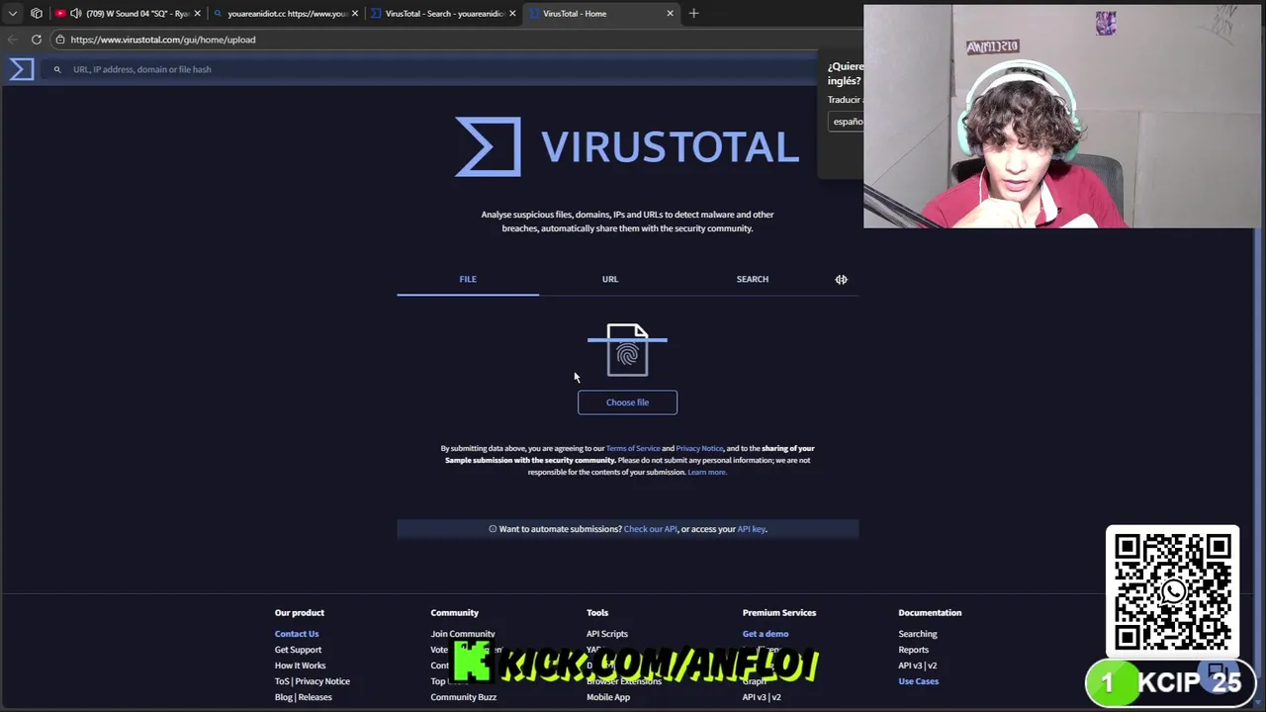Click the magnifier icon in the search bar
The height and width of the screenshot is (712, 1266).
point(57,69)
